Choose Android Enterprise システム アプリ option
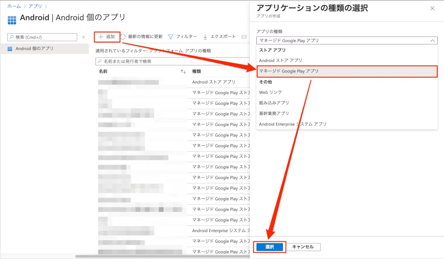444x259 pixels. [x=347, y=124]
